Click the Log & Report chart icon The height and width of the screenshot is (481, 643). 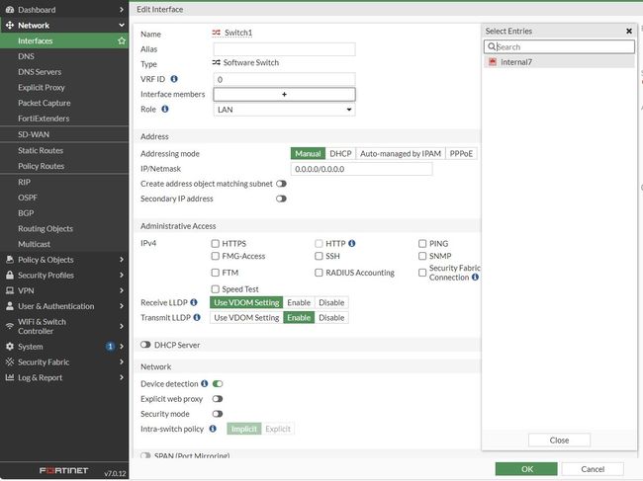click(x=10, y=377)
